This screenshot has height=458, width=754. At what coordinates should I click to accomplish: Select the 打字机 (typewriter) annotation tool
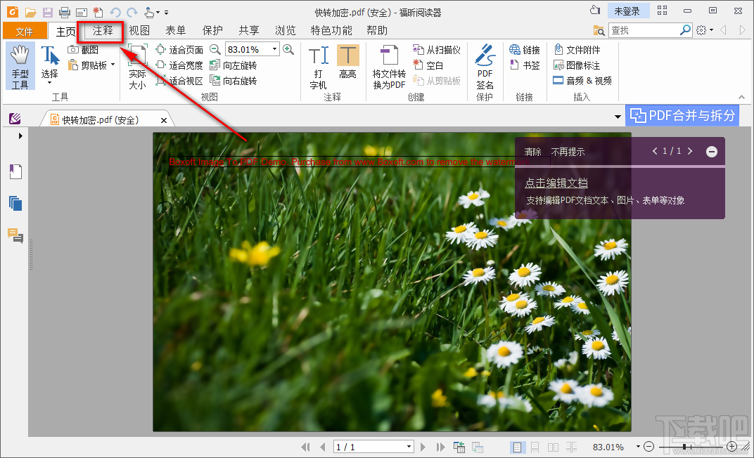pos(318,65)
